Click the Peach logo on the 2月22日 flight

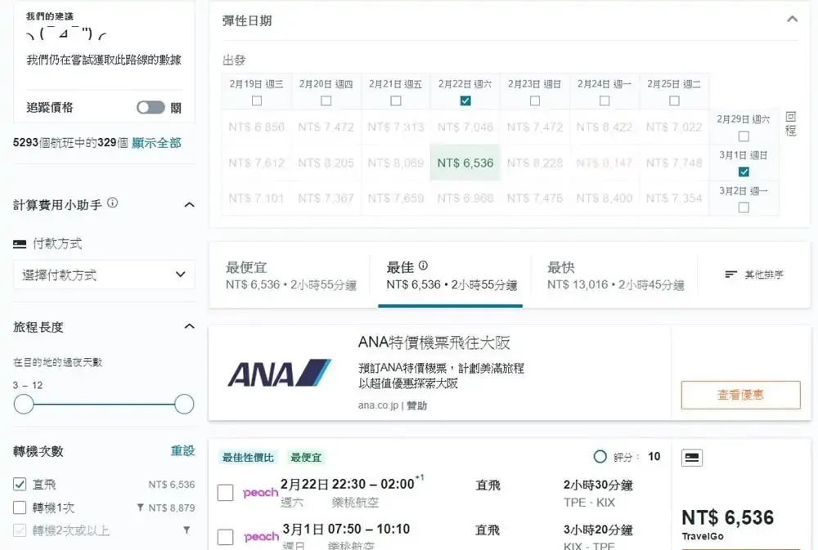point(261,493)
